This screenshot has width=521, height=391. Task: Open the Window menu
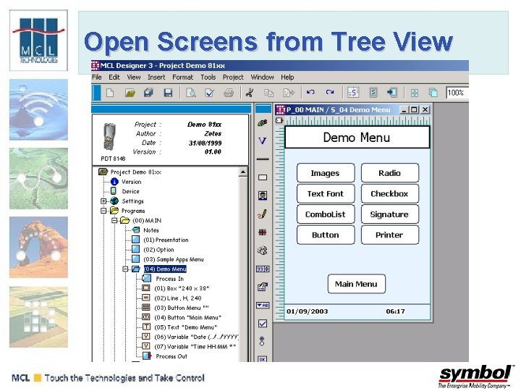click(x=262, y=77)
